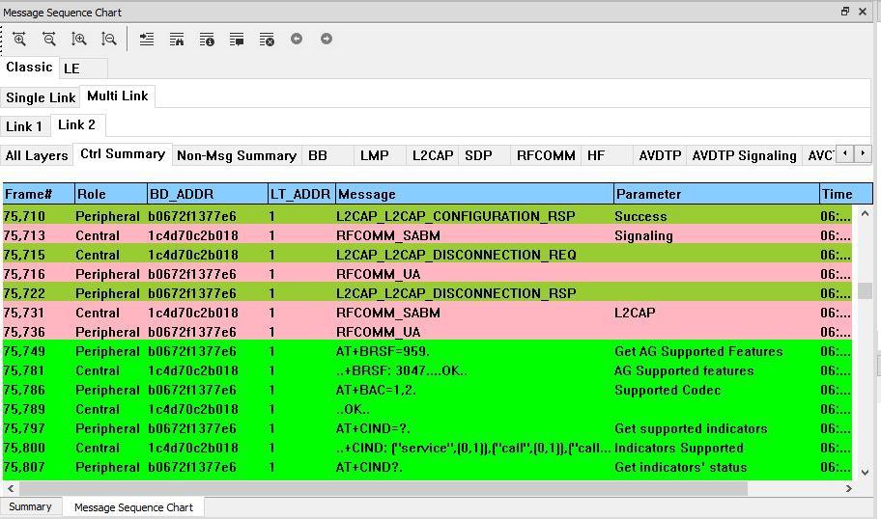Sort by the Message column header

click(x=474, y=194)
